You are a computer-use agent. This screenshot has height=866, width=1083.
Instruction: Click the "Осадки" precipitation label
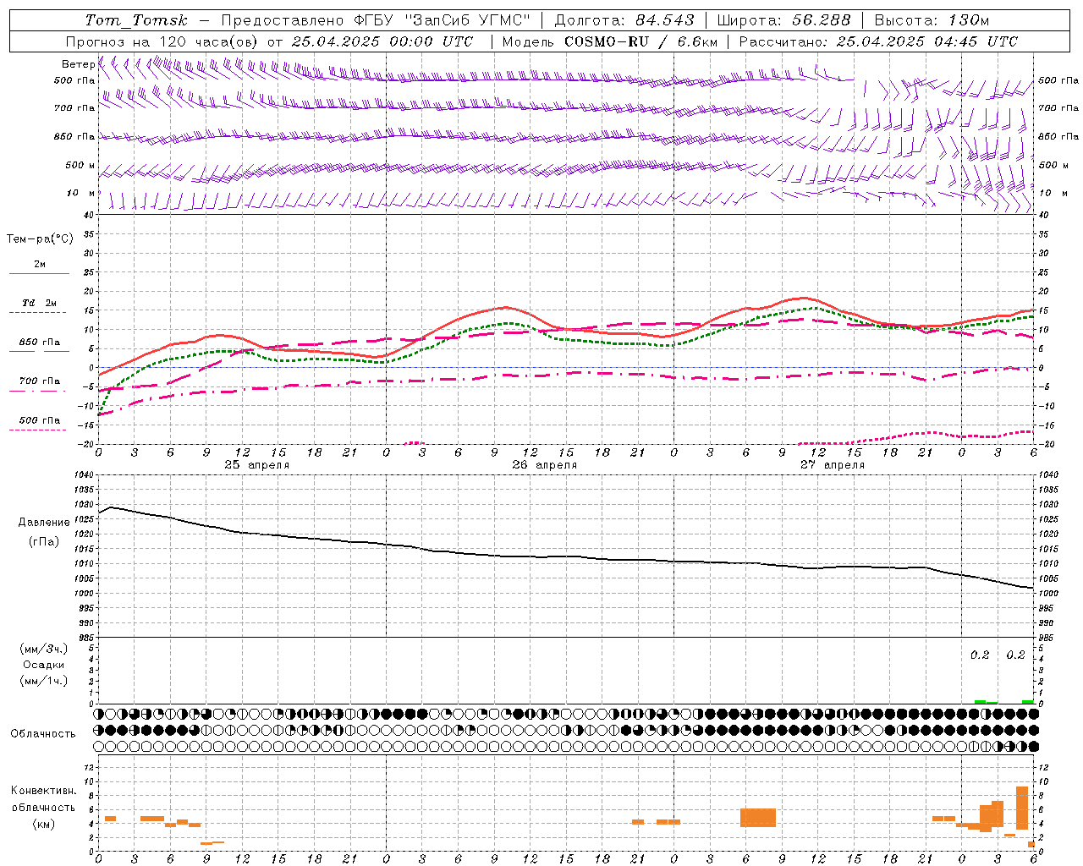(x=44, y=665)
